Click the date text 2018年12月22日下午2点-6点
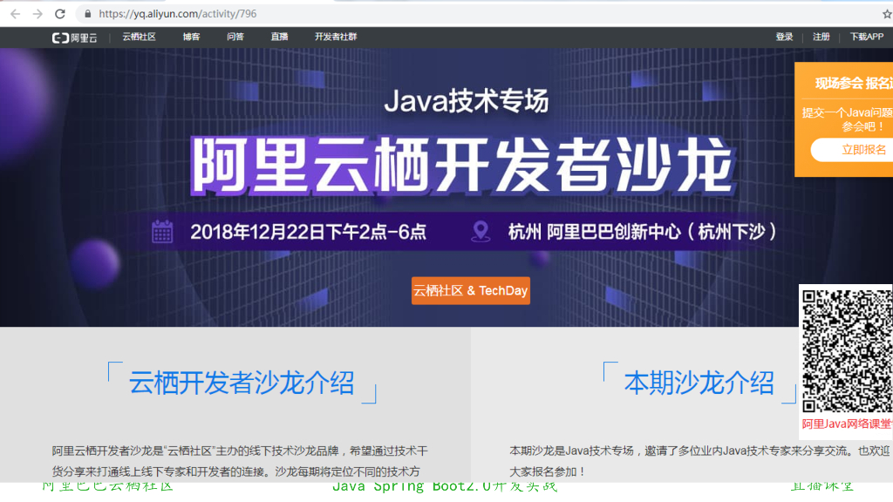893x502 pixels. [x=308, y=232]
